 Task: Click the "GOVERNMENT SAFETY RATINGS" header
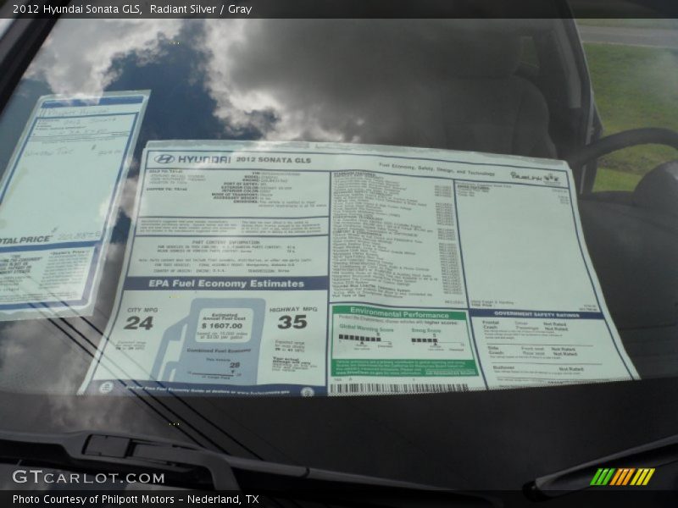tap(536, 314)
